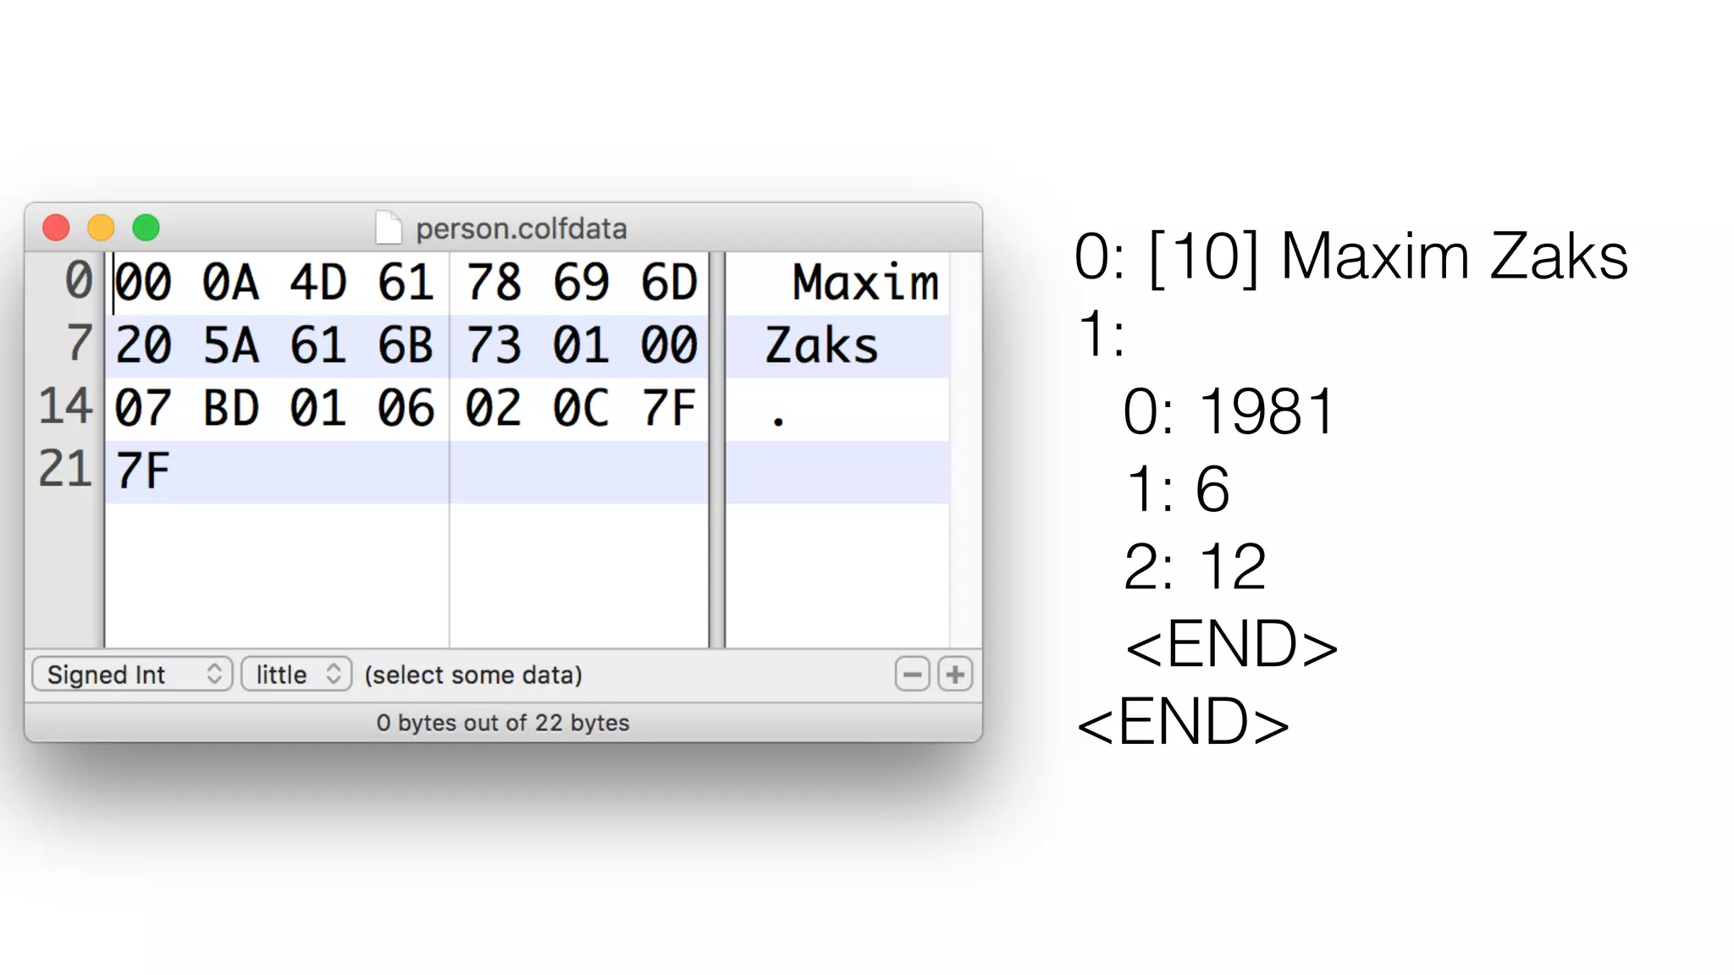Select hex byte 5A in row 7

(x=230, y=346)
